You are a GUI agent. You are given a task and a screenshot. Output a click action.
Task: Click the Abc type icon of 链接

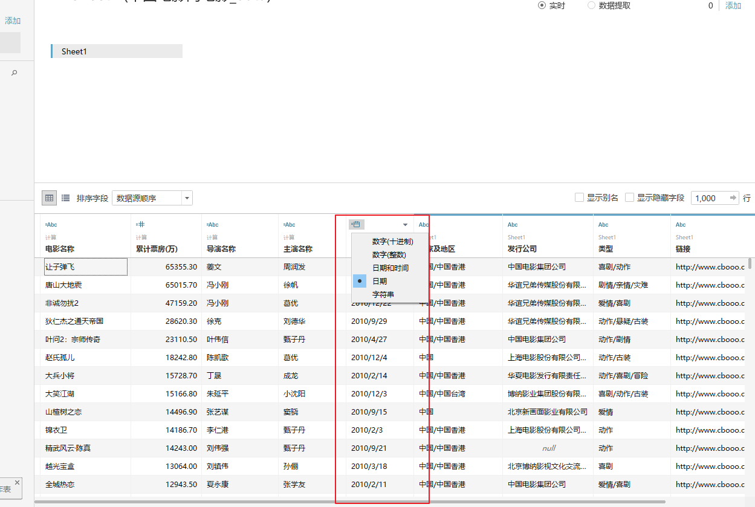pos(681,225)
